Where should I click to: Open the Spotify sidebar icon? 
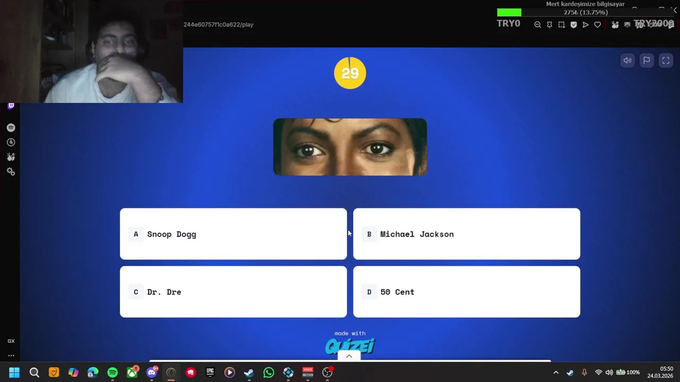(x=11, y=128)
